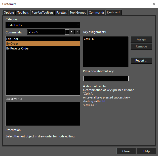Open the Commands tab
158x156 pixels.
tap(96, 13)
